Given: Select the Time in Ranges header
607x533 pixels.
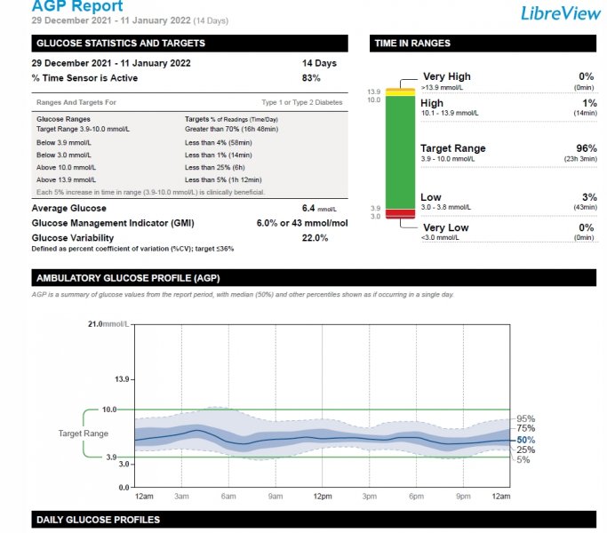Looking at the screenshot, I should 412,43.
